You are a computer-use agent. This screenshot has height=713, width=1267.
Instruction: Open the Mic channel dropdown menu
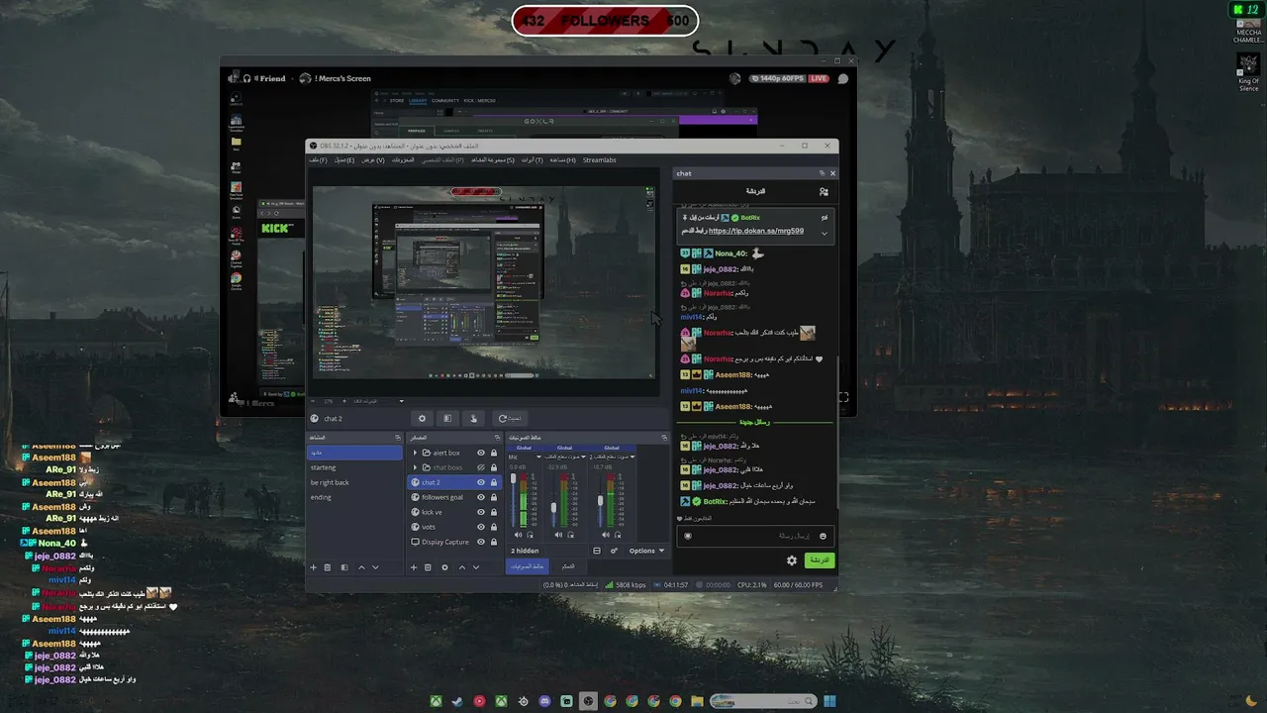[x=540, y=457]
